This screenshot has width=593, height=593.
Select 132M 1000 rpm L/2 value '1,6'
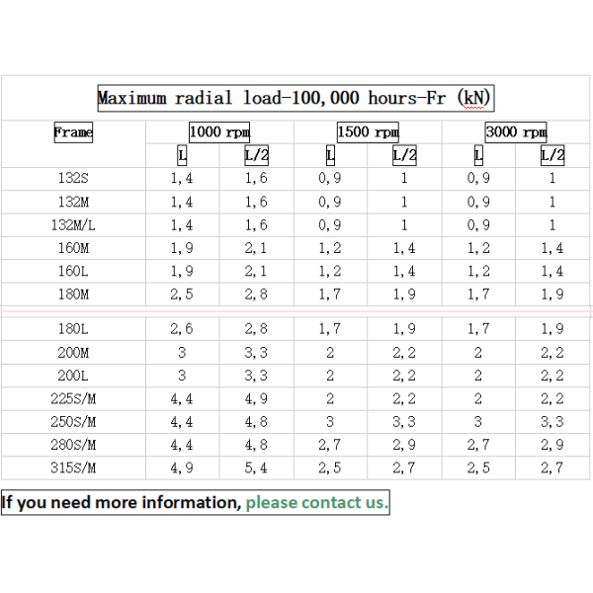(256, 202)
